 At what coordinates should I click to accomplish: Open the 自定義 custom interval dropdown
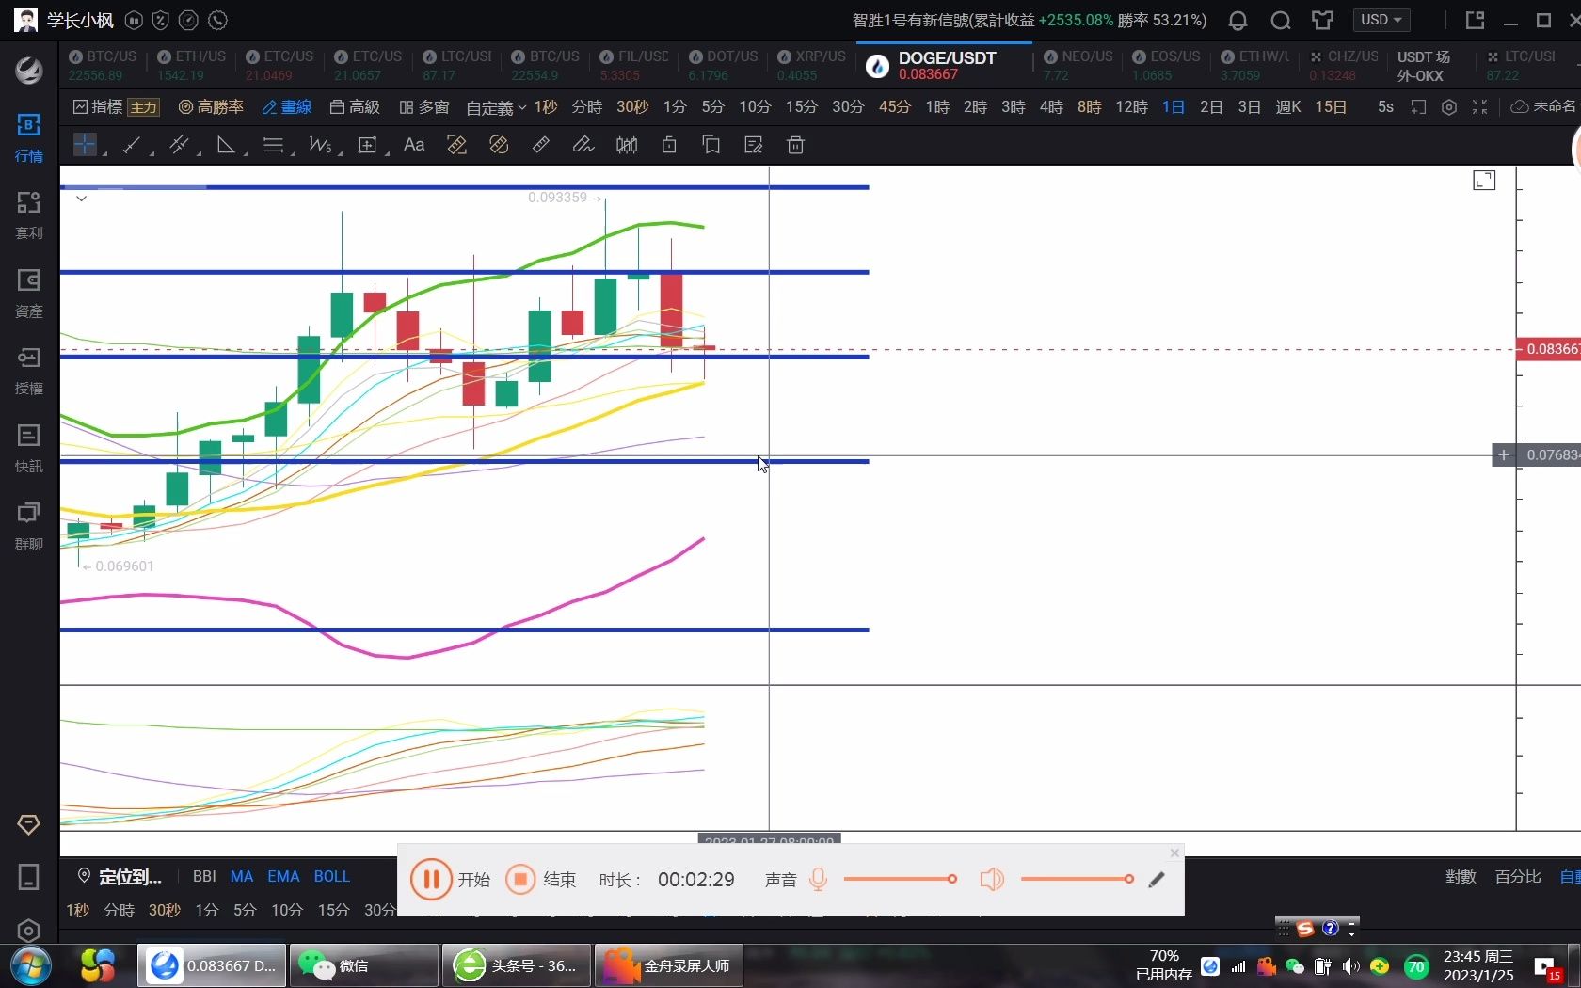(x=496, y=107)
